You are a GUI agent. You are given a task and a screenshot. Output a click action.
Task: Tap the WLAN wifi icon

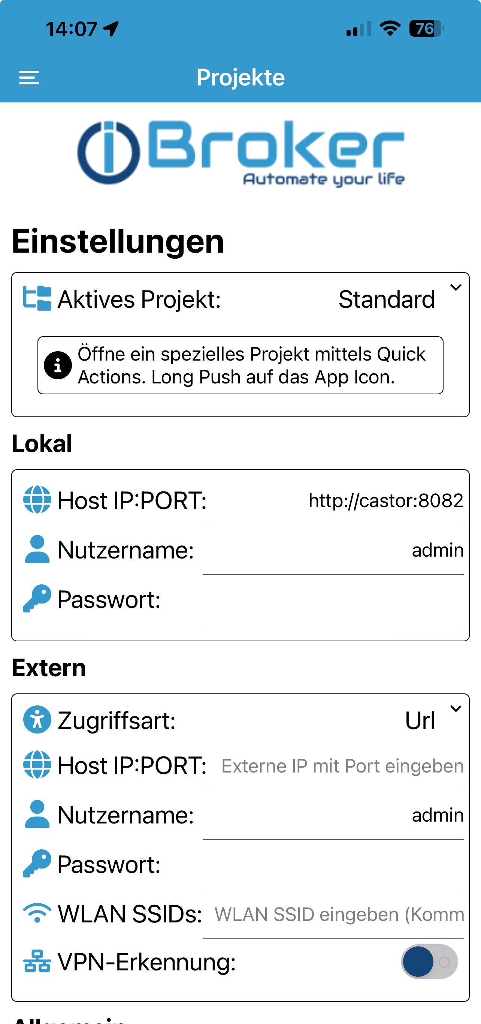(37, 913)
